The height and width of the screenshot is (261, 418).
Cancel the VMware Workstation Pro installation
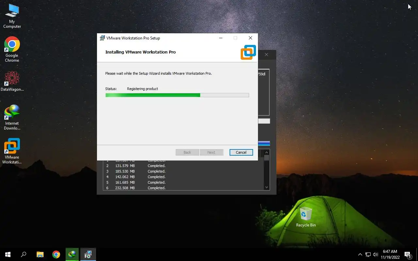241,152
